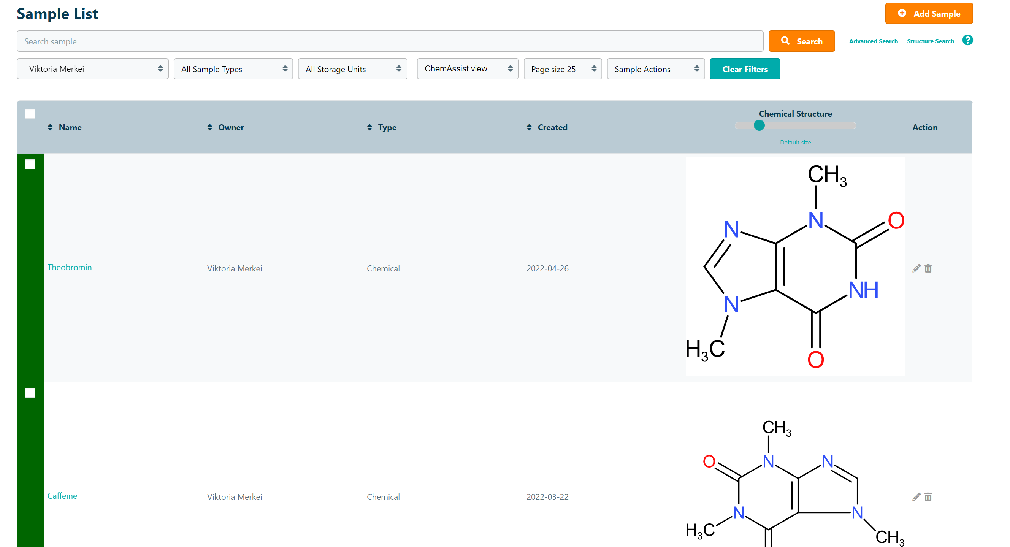Click the trash delete icon for Caffeine

pos(928,497)
